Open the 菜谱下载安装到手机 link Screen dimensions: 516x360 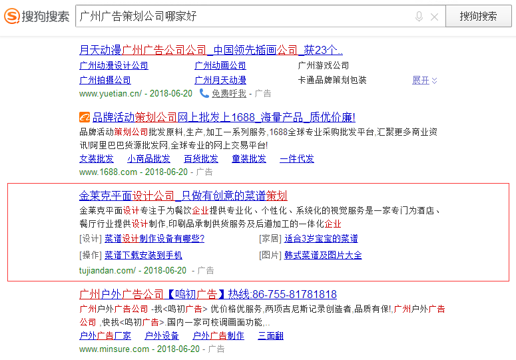(143, 255)
